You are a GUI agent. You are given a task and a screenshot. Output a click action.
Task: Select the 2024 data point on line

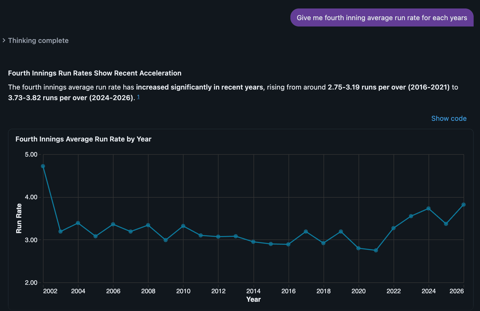coord(428,208)
